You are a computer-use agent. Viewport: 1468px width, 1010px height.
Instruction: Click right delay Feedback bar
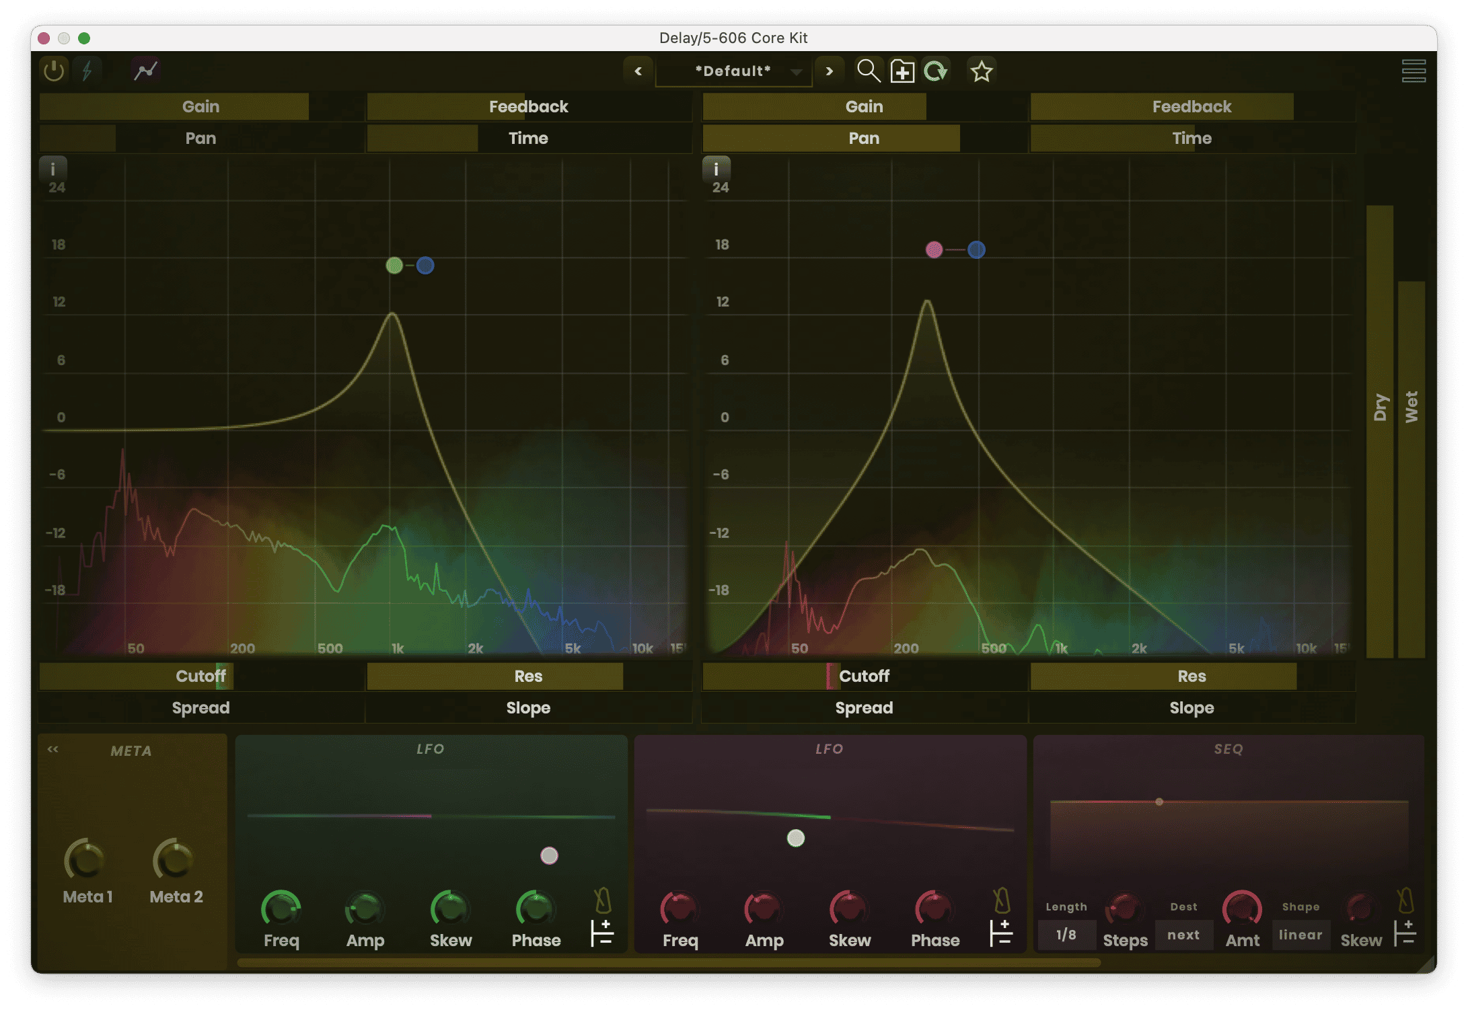pos(1192,106)
